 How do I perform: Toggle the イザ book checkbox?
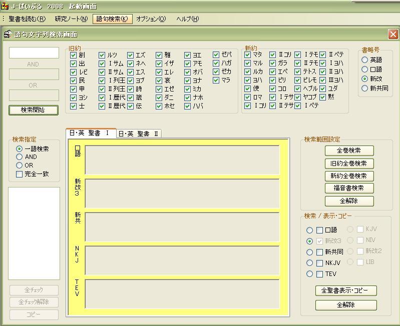click(159, 63)
